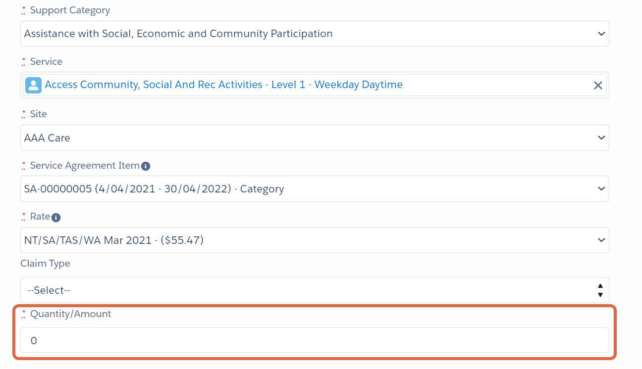Open the Access Community Service link
Image resolution: width=642 pixels, height=369 pixels.
[x=223, y=85]
